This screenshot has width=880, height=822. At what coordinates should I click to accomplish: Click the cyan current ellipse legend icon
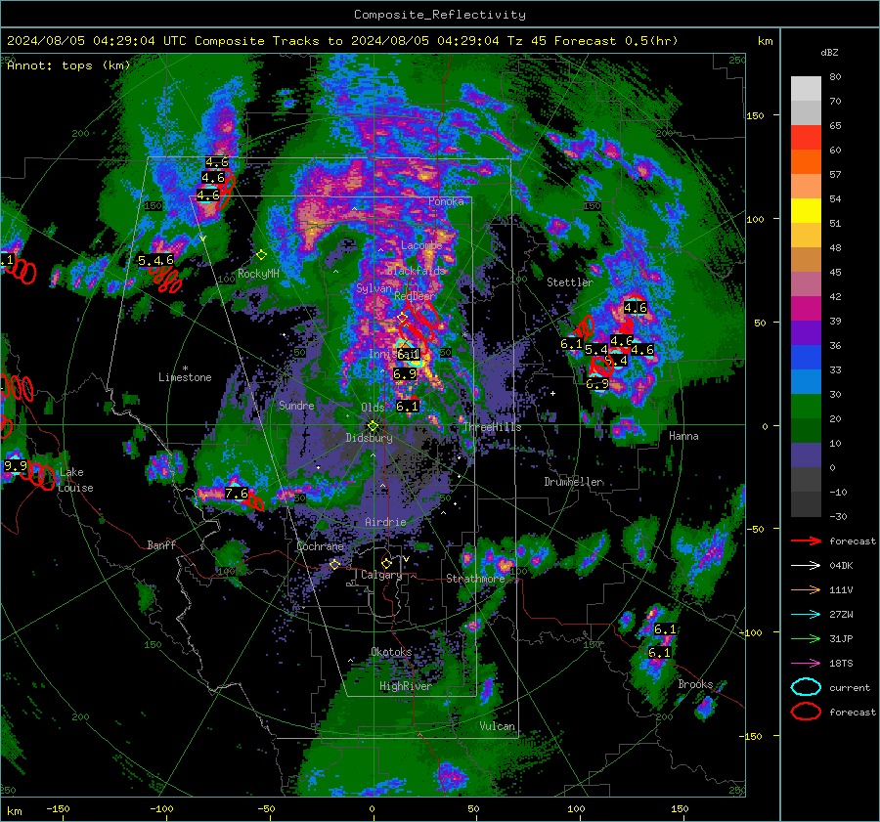pyautogui.click(x=806, y=687)
